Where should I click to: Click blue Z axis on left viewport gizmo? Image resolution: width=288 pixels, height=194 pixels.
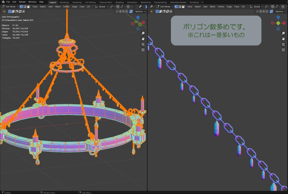[x=138, y=17]
